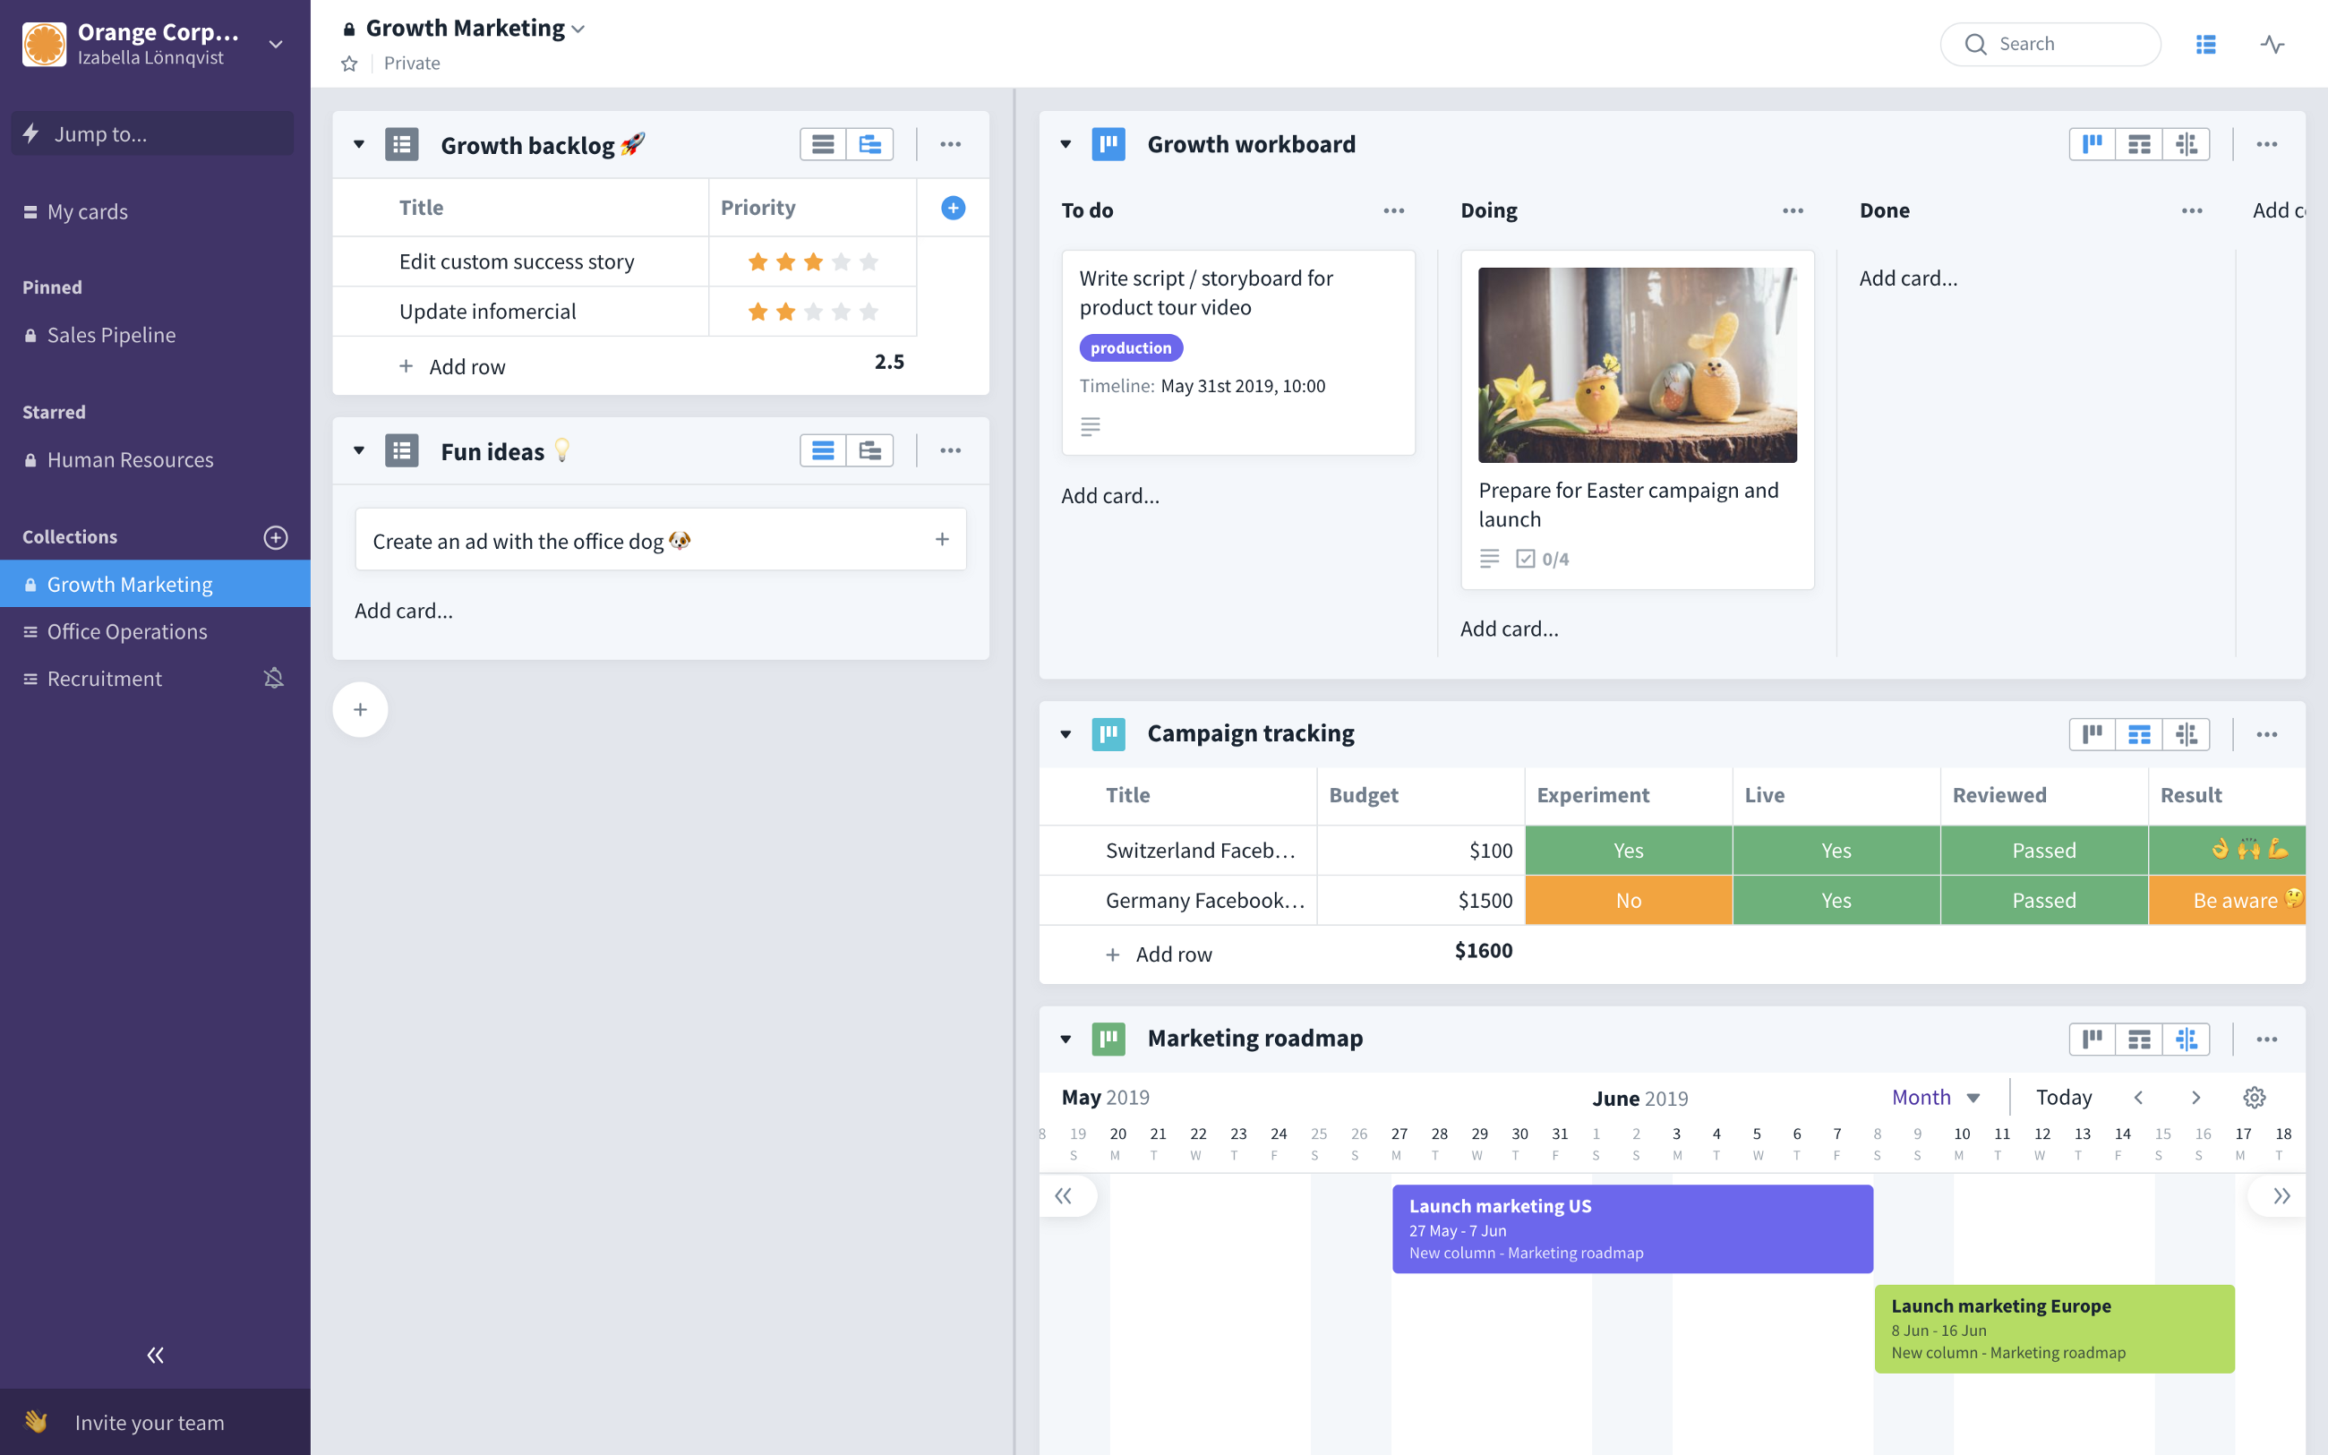Open the Growth Marketing title dropdown
Image resolution: width=2328 pixels, height=1455 pixels.
click(x=578, y=28)
